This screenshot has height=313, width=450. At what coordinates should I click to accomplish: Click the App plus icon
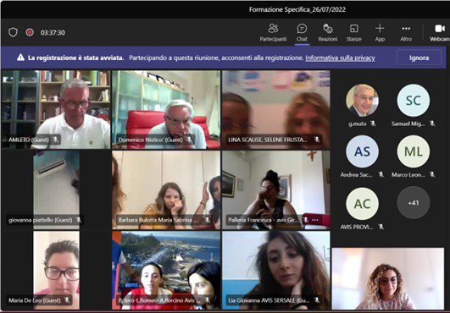(380, 29)
